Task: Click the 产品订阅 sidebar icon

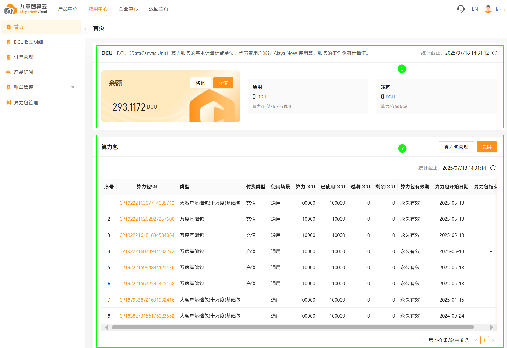Action: click(x=9, y=72)
